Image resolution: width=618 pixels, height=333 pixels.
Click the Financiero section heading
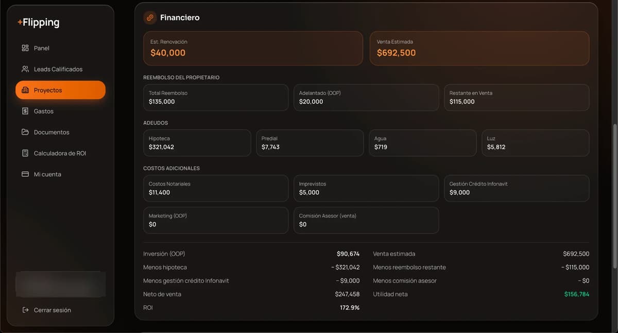tap(180, 18)
